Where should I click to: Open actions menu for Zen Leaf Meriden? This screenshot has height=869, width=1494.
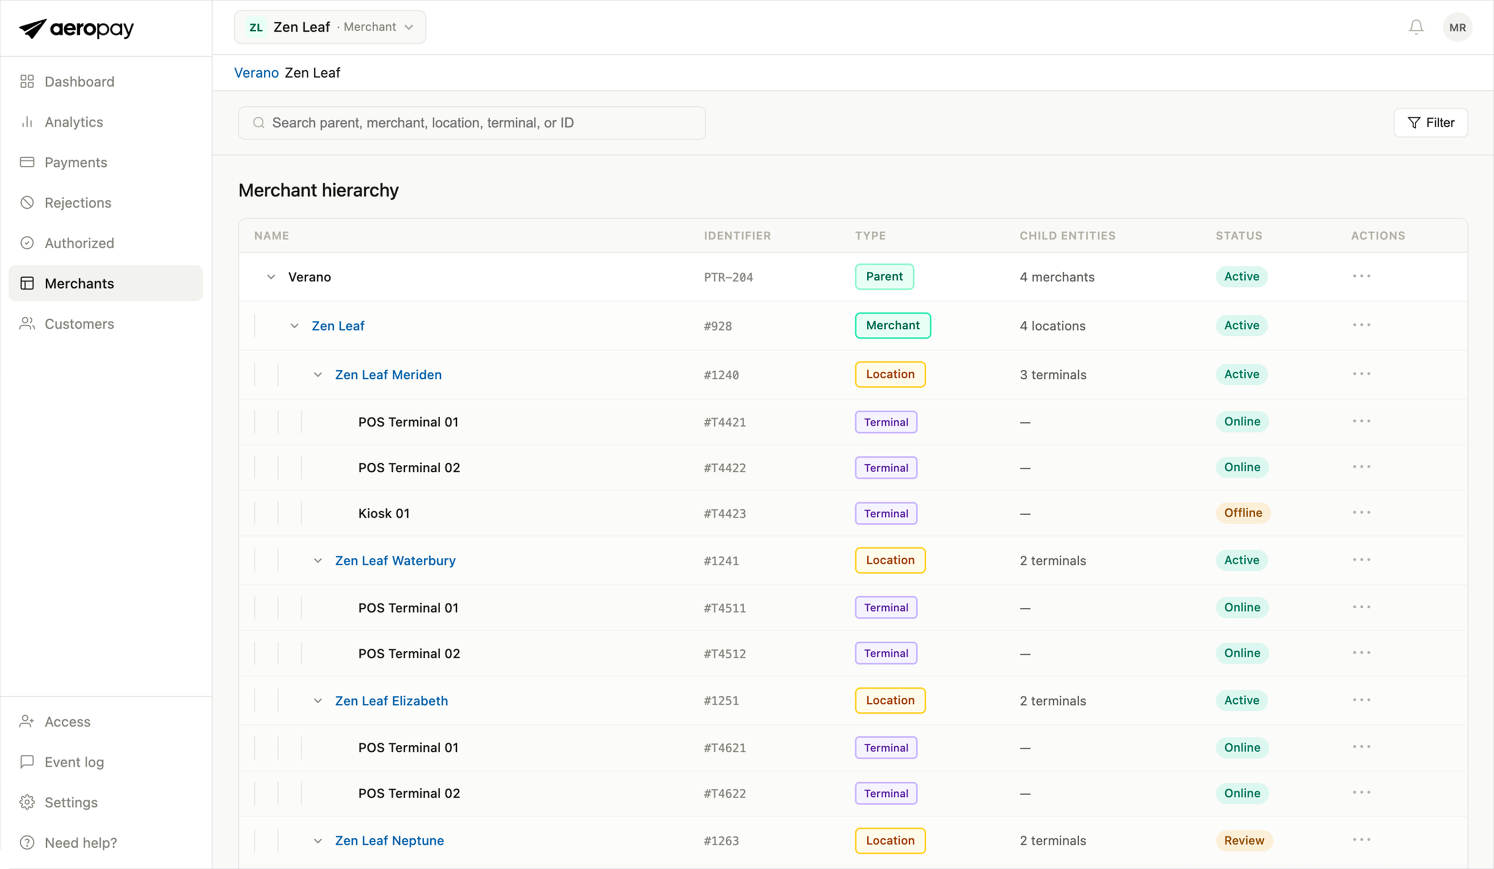[x=1361, y=374]
